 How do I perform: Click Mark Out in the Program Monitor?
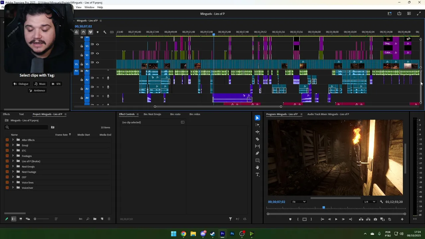[x=311, y=219]
